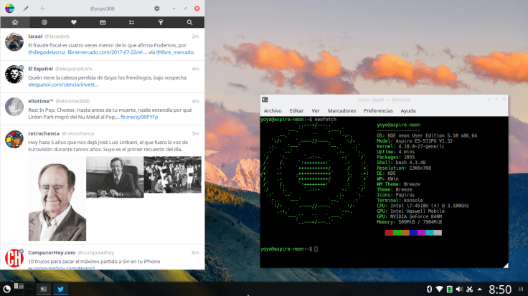528x296 pixels.
Task: Open the Marcadores menu in Konsole
Action: [x=341, y=111]
